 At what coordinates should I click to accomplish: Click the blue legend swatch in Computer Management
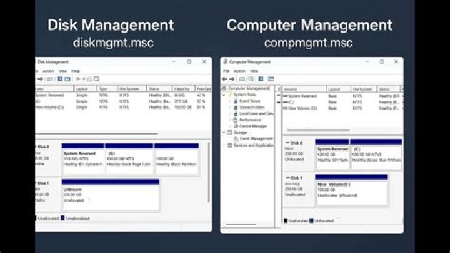coord(311,220)
